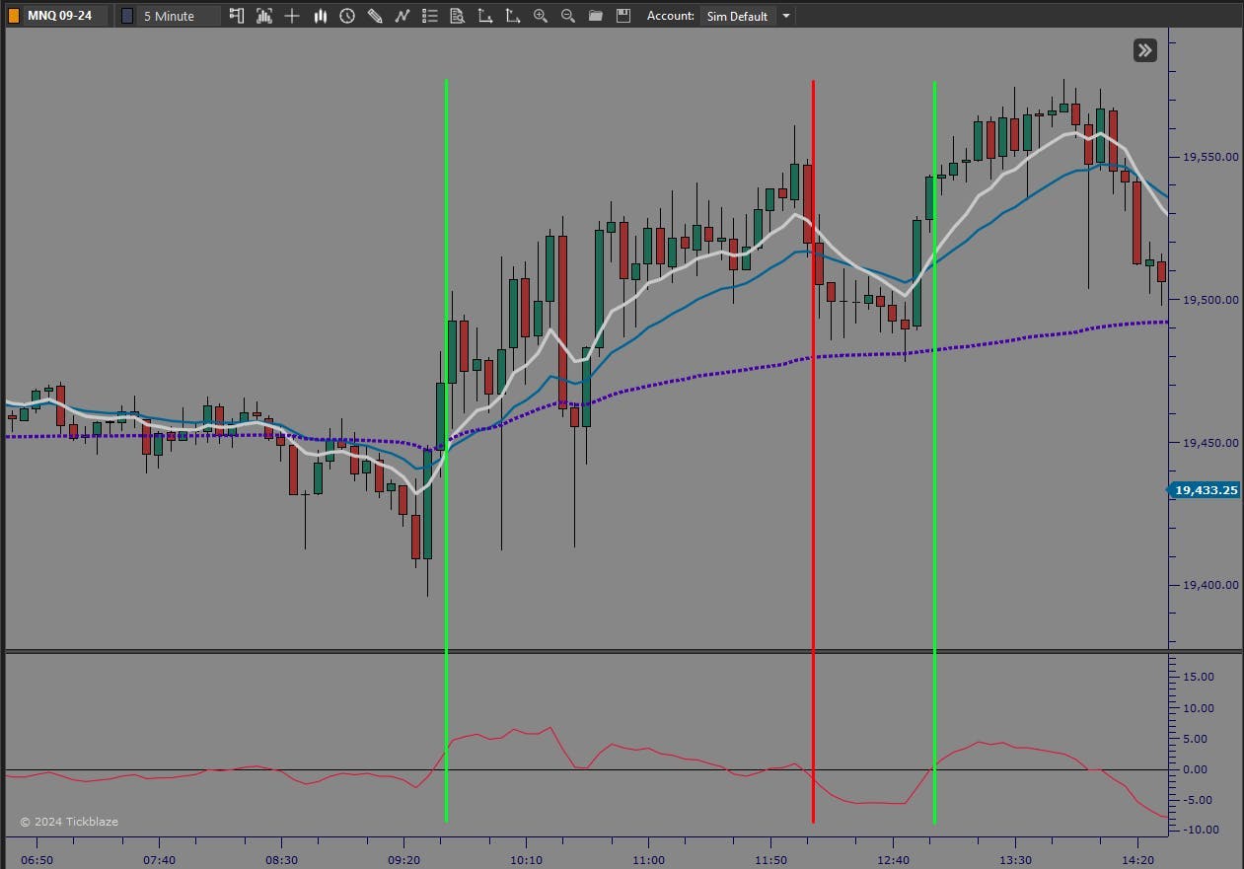Click the 19,450.00 price axis label
This screenshot has width=1244, height=869.
1209,443
